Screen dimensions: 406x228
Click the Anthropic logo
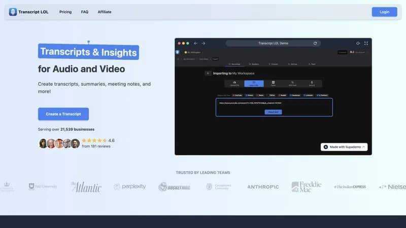tap(263, 187)
